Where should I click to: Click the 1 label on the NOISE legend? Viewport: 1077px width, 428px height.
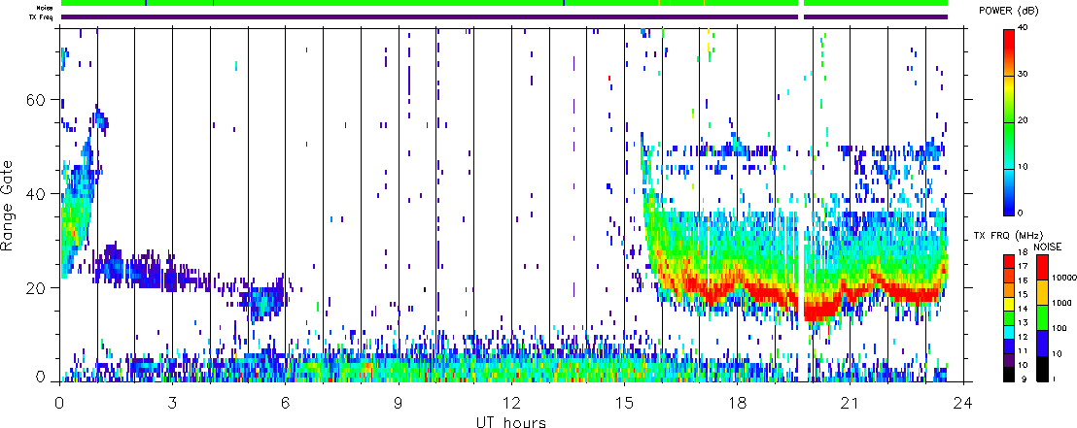(x=1055, y=379)
